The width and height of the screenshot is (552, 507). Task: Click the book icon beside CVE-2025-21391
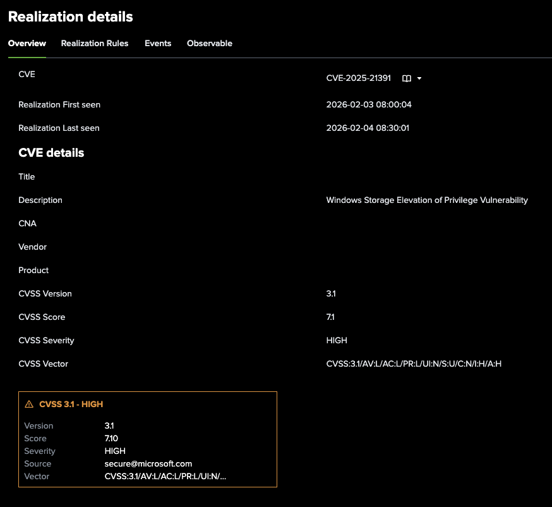point(407,78)
